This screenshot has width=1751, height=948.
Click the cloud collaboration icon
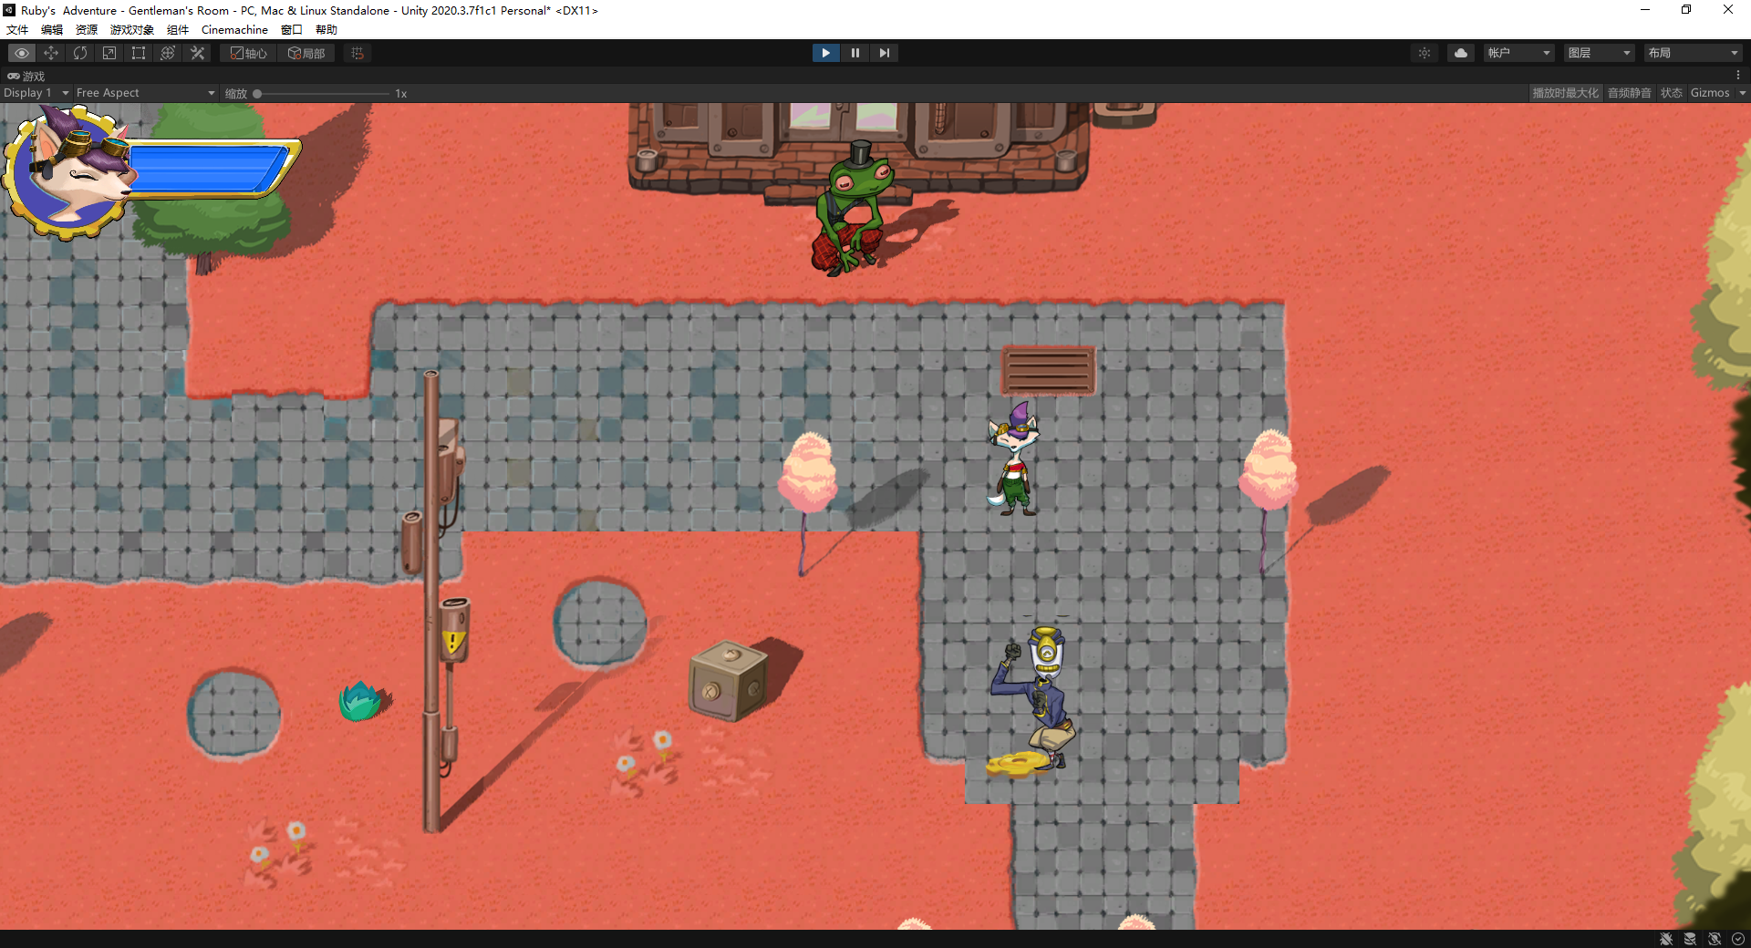(1460, 53)
